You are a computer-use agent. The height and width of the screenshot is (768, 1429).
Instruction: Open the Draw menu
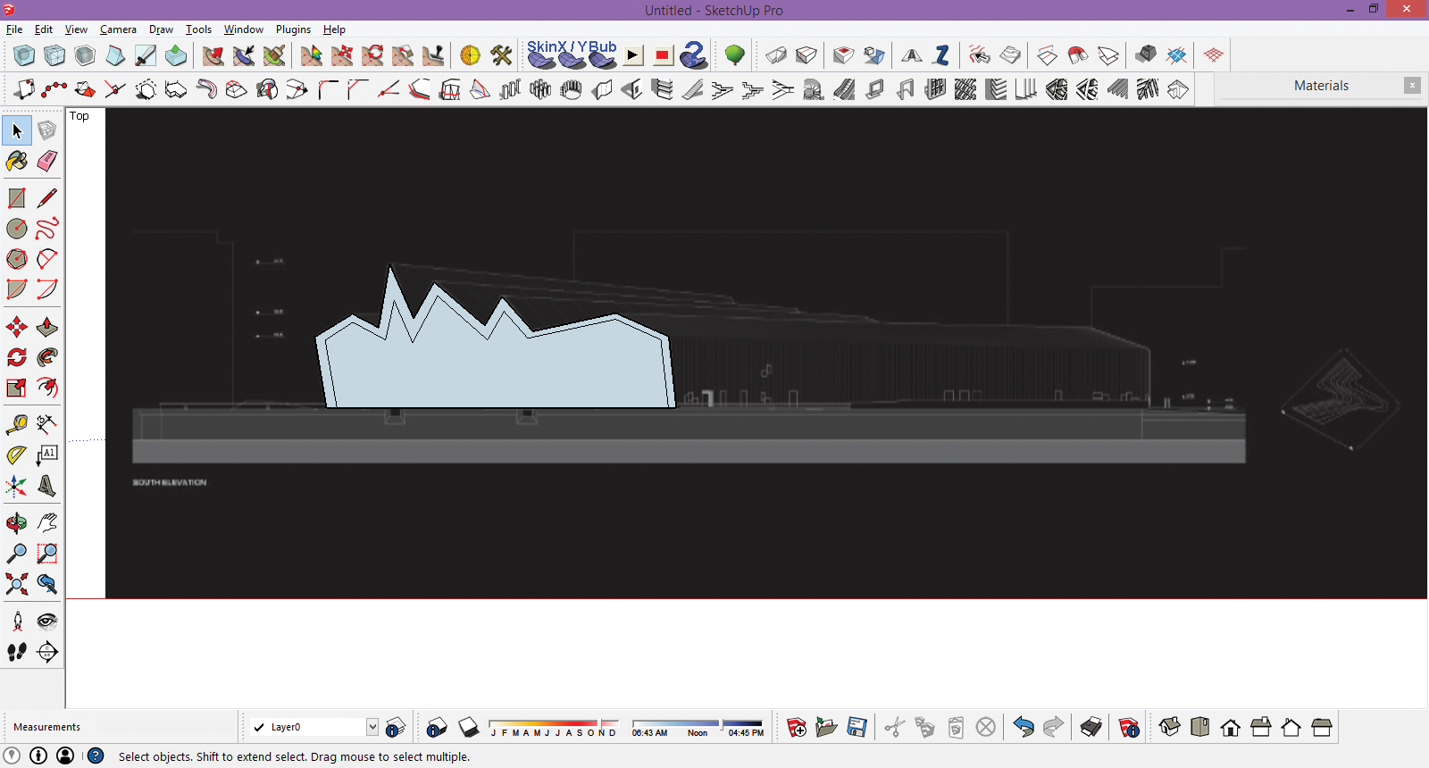[x=161, y=29]
